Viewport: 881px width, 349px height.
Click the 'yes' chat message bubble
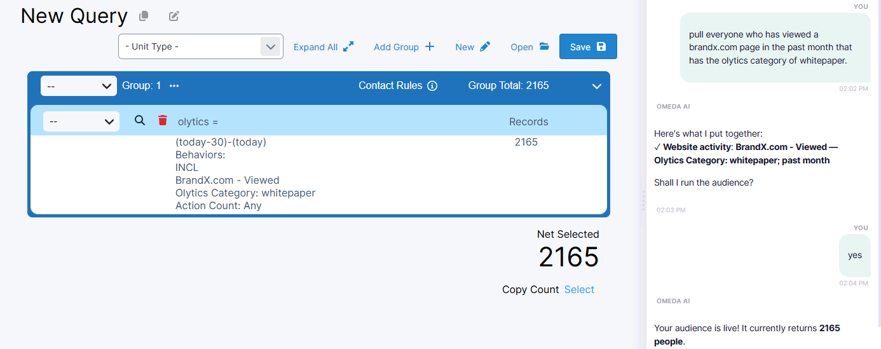[x=854, y=255]
